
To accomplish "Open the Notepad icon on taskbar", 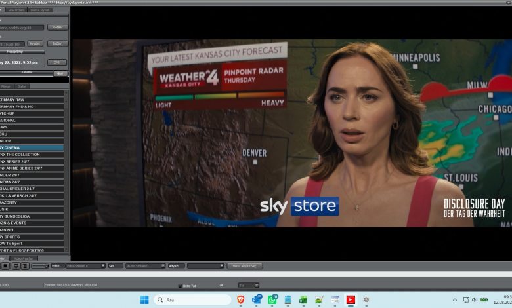I will pyautogui.click(x=288, y=299).
